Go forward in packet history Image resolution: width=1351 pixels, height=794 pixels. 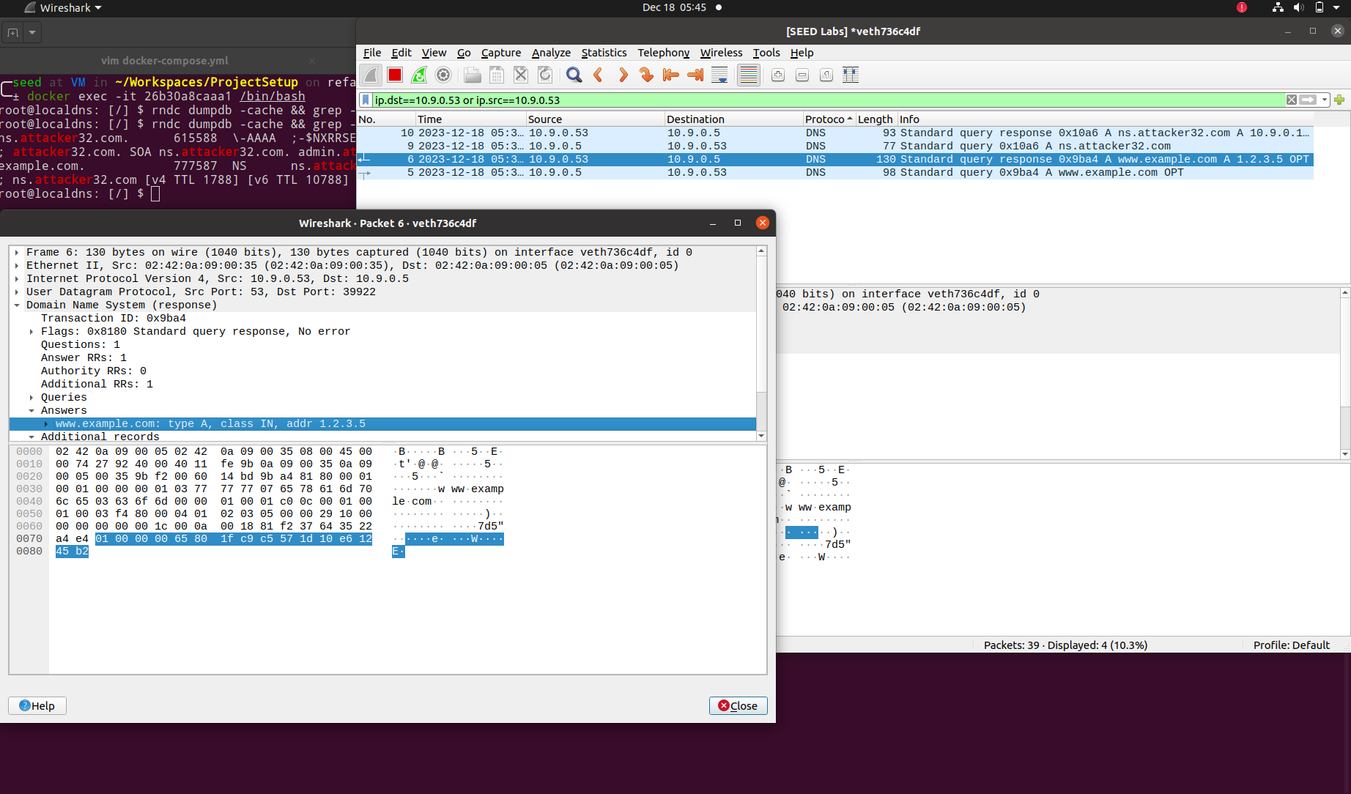pos(623,75)
